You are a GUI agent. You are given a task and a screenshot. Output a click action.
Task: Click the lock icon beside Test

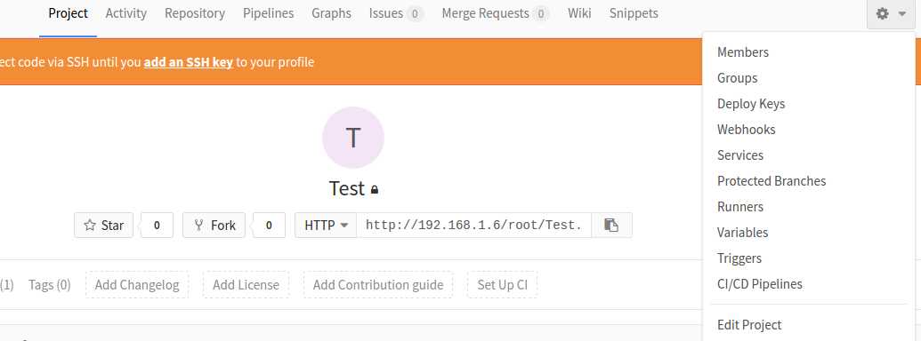tap(375, 190)
